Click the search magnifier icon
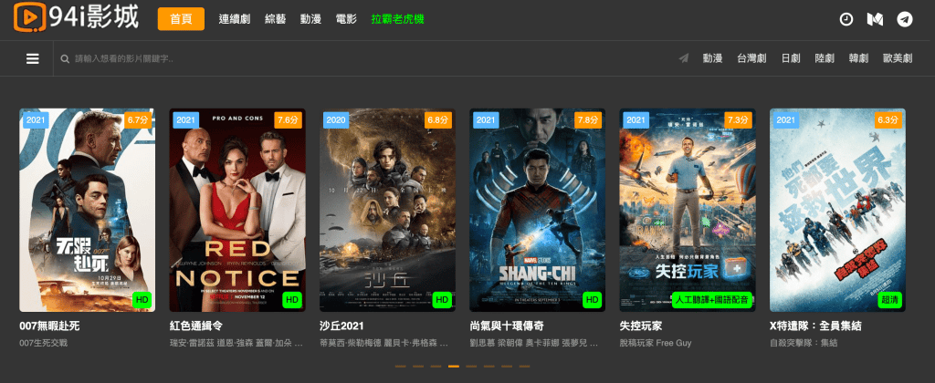Screen dimensions: 935x383 point(65,59)
